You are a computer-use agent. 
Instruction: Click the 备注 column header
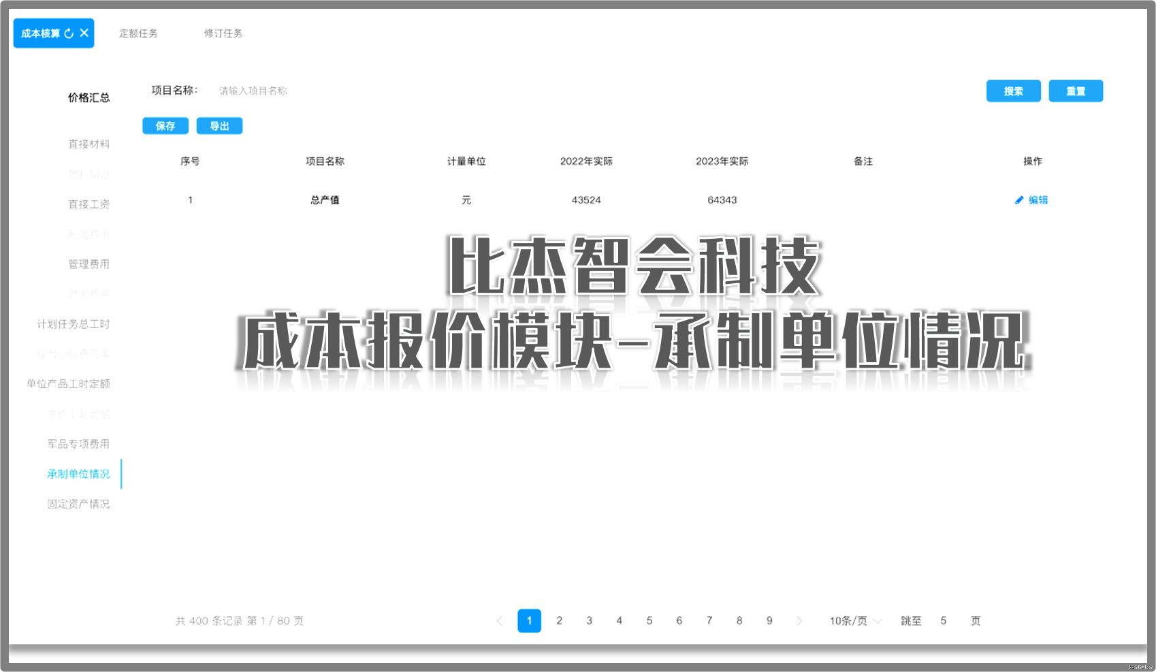863,161
